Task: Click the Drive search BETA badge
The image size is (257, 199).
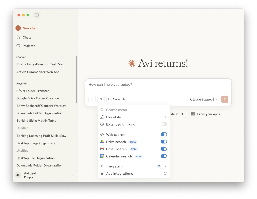Action: pyautogui.click(x=133, y=142)
